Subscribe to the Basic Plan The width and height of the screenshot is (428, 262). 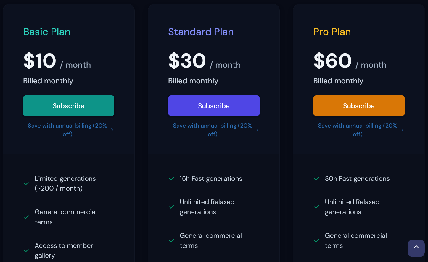(x=69, y=106)
